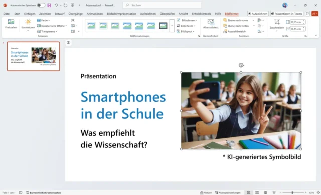Switch to Normal view icon in status bar

pyautogui.click(x=248, y=193)
